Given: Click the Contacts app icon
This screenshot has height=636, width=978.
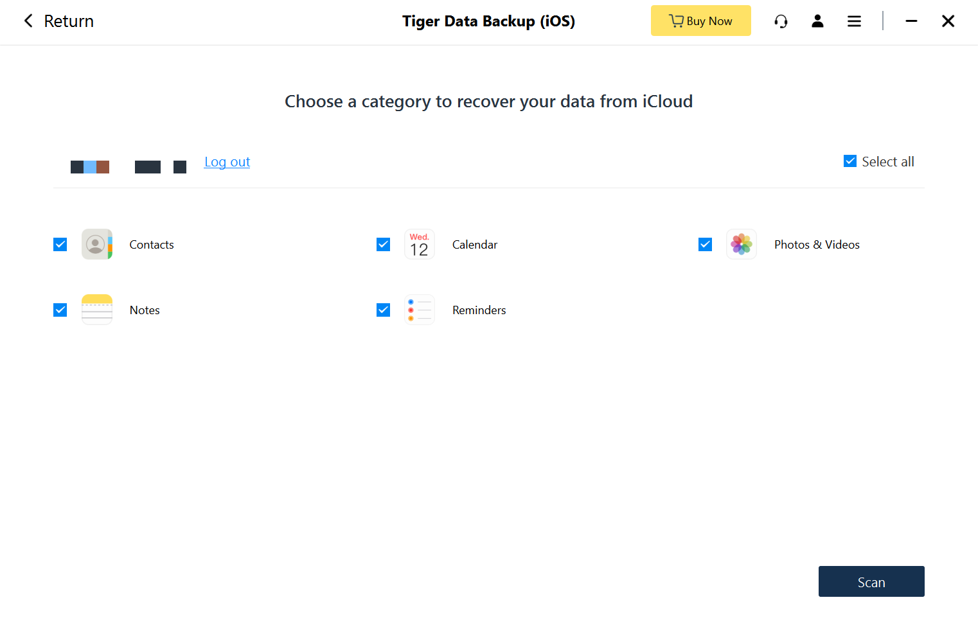Looking at the screenshot, I should tap(97, 244).
